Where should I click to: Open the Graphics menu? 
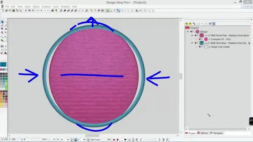(x=46, y=7)
